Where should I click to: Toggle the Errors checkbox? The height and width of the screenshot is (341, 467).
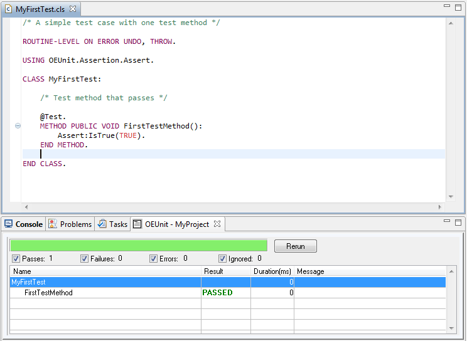click(x=153, y=259)
